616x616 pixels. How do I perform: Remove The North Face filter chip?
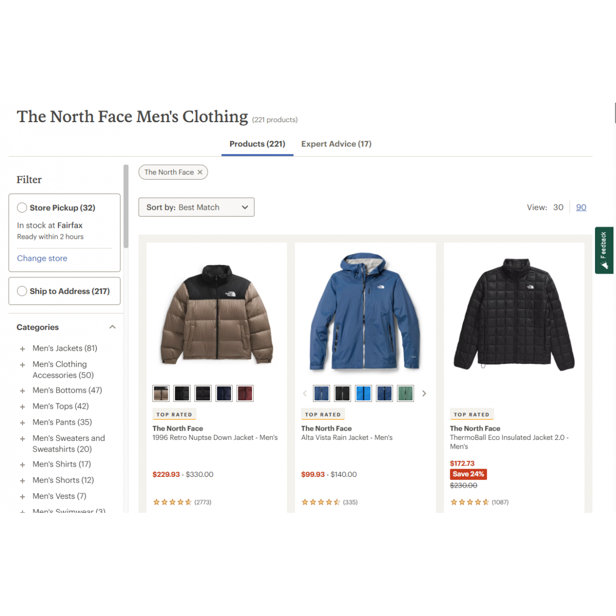[x=200, y=172]
